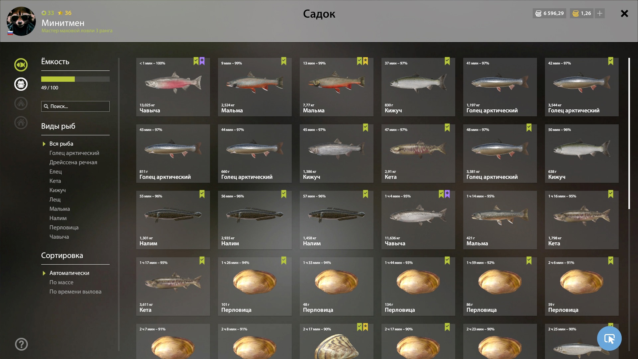The height and width of the screenshot is (359, 638).
Task: Select Автоматически sorting option
Action: click(69, 273)
